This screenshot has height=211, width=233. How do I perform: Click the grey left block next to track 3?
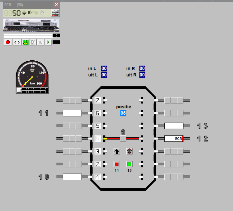(72, 151)
